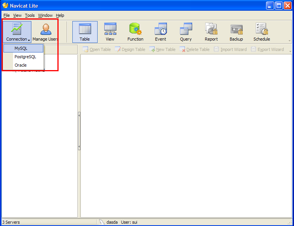This screenshot has width=294, height=226.
Task: Select the Table object icon
Action: (85, 32)
